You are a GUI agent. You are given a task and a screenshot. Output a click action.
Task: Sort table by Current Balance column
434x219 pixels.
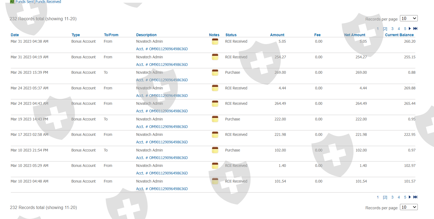[399, 35]
